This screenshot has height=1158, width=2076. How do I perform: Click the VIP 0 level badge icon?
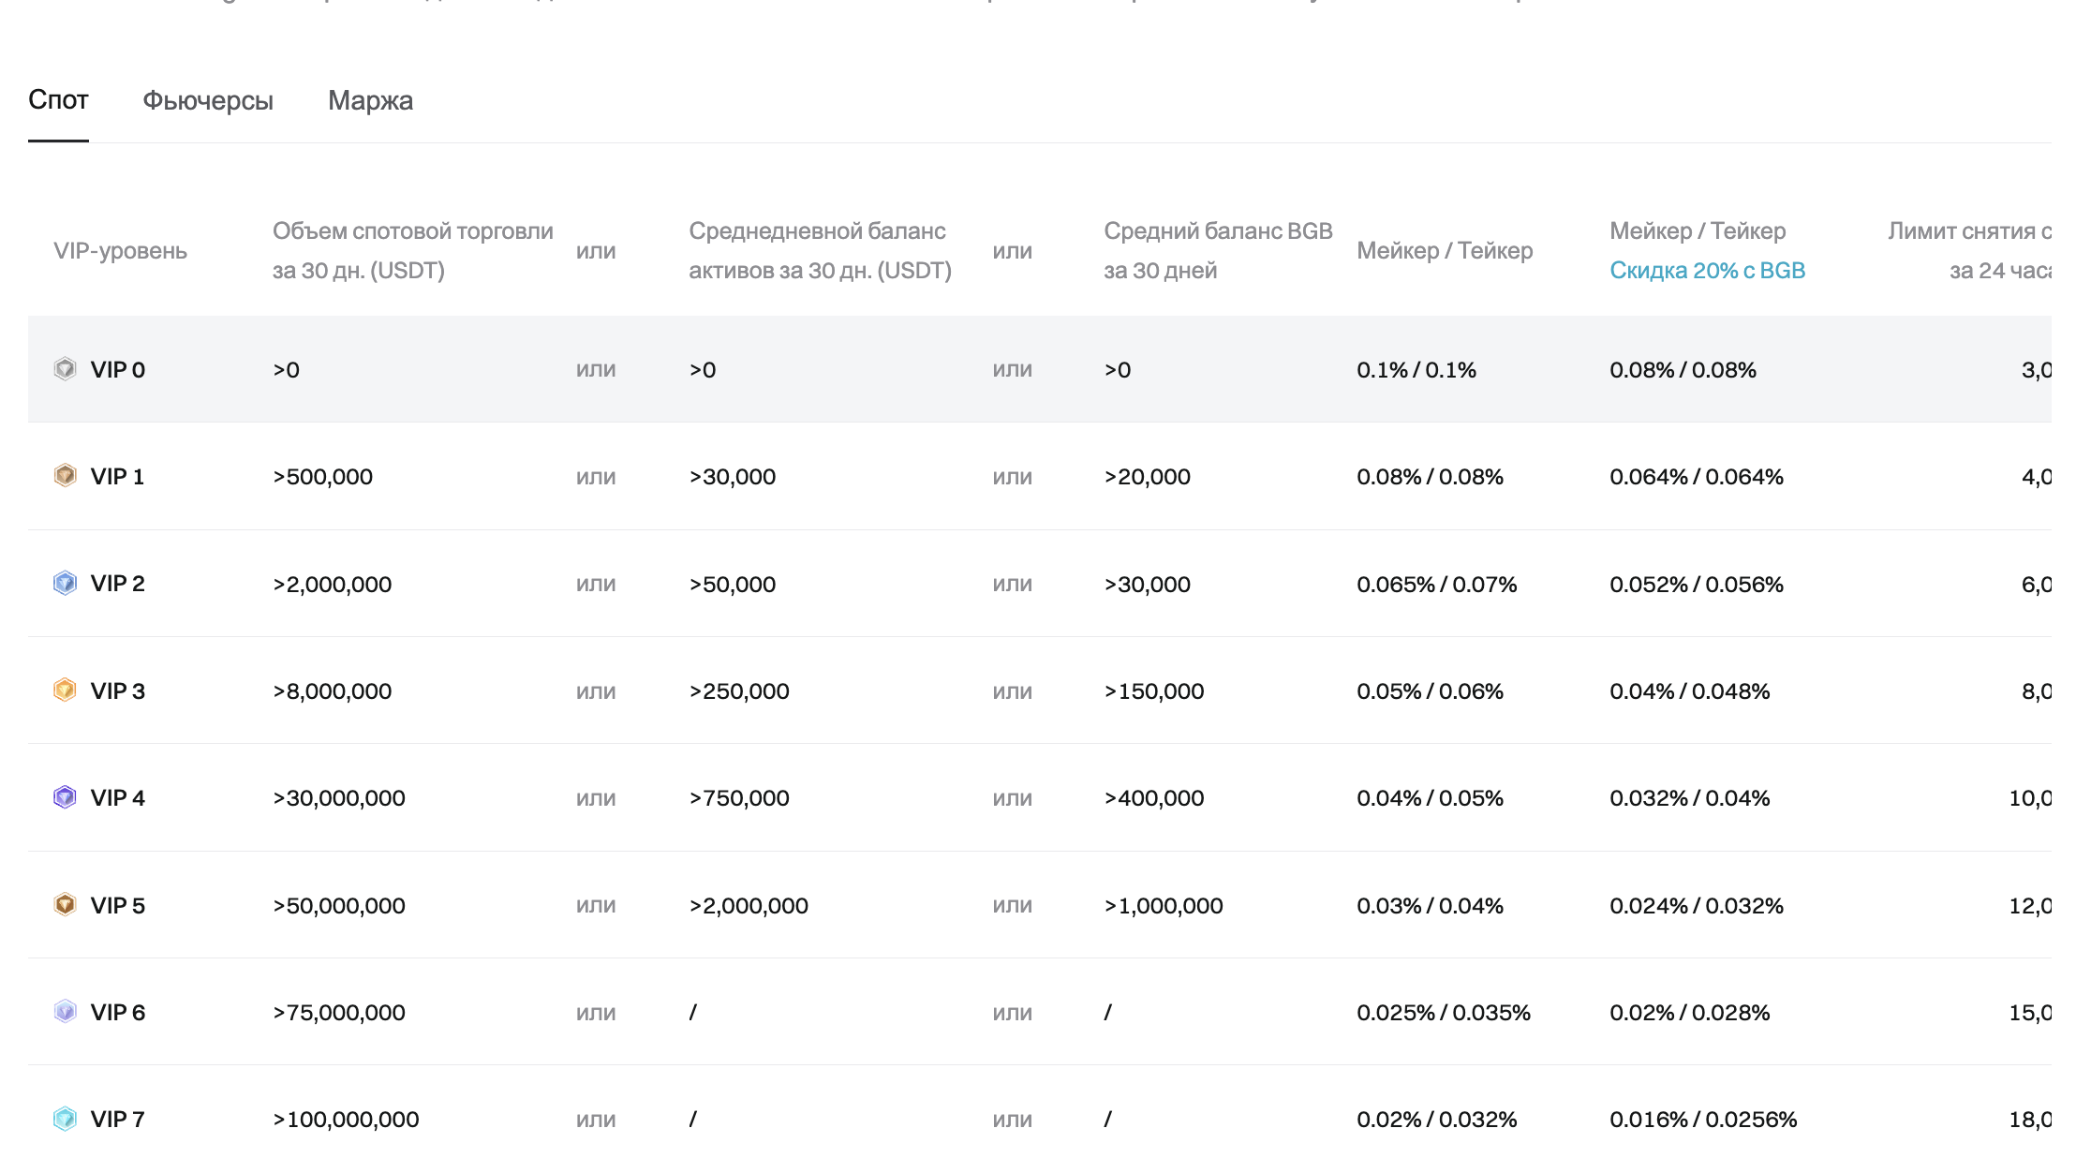point(65,368)
